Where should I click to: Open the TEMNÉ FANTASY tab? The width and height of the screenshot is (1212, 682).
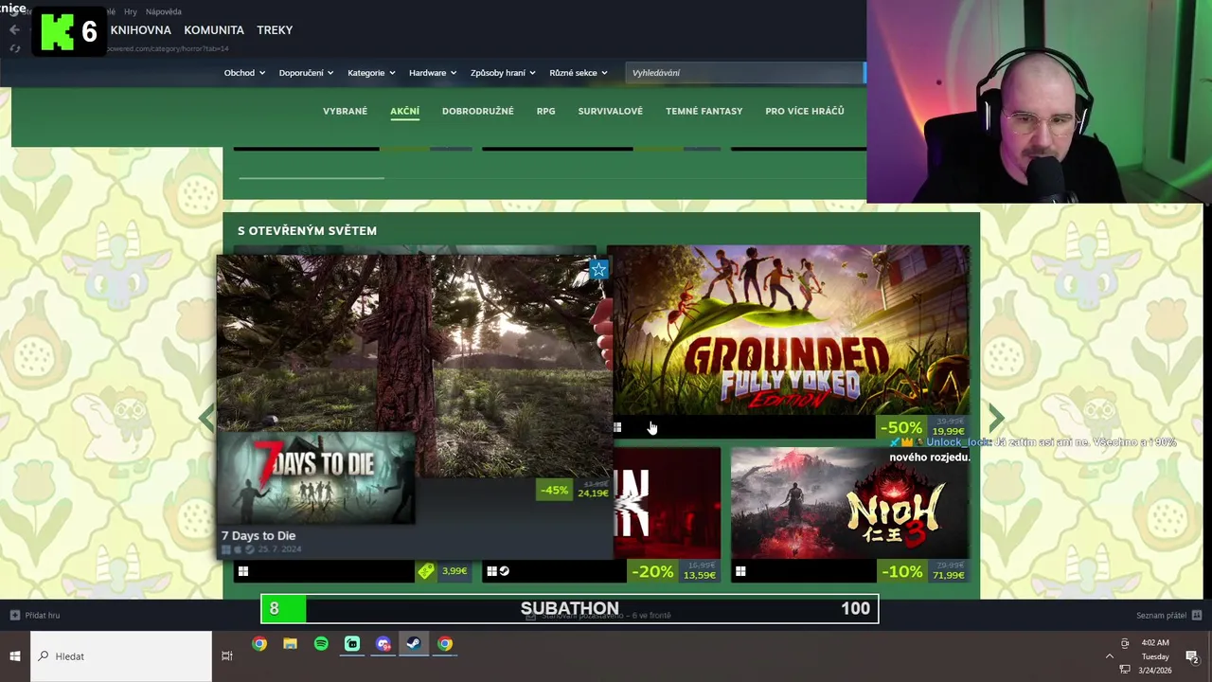pyautogui.click(x=704, y=111)
